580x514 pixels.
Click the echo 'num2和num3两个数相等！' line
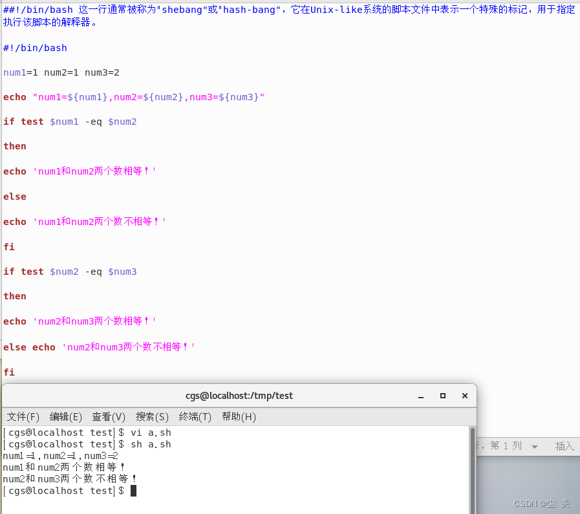80,321
